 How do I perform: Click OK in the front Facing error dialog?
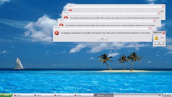102,39
